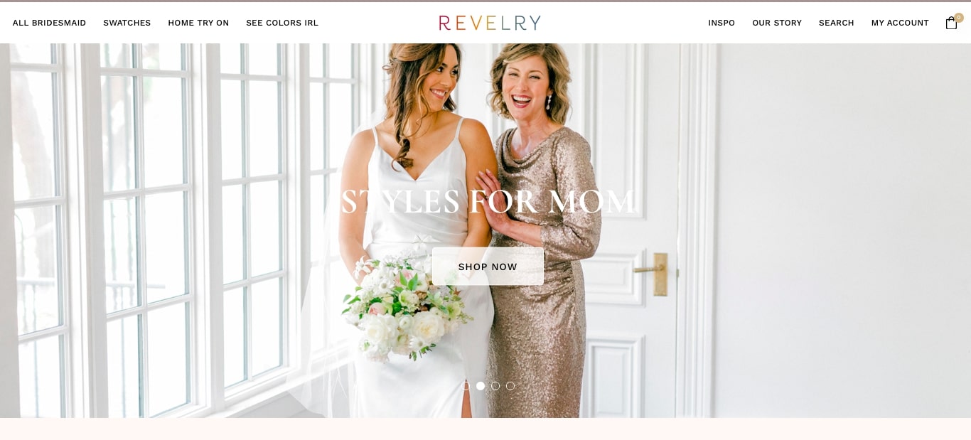Open Search from the top navigation
Image resolution: width=971 pixels, height=440 pixels.
(x=837, y=23)
